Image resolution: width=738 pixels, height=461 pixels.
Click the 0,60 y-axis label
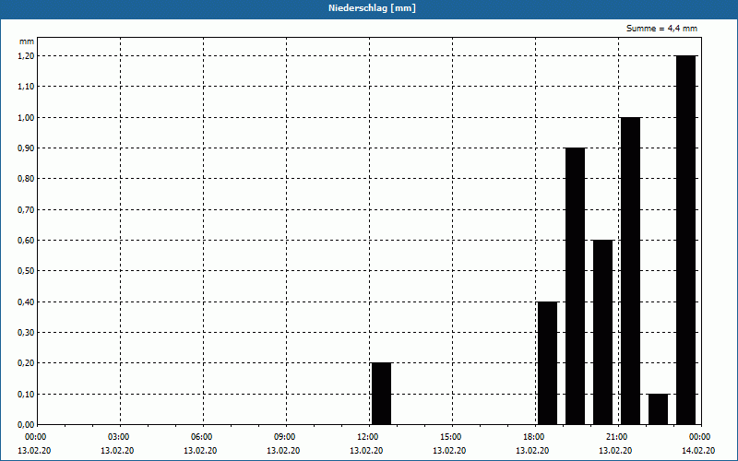point(26,241)
